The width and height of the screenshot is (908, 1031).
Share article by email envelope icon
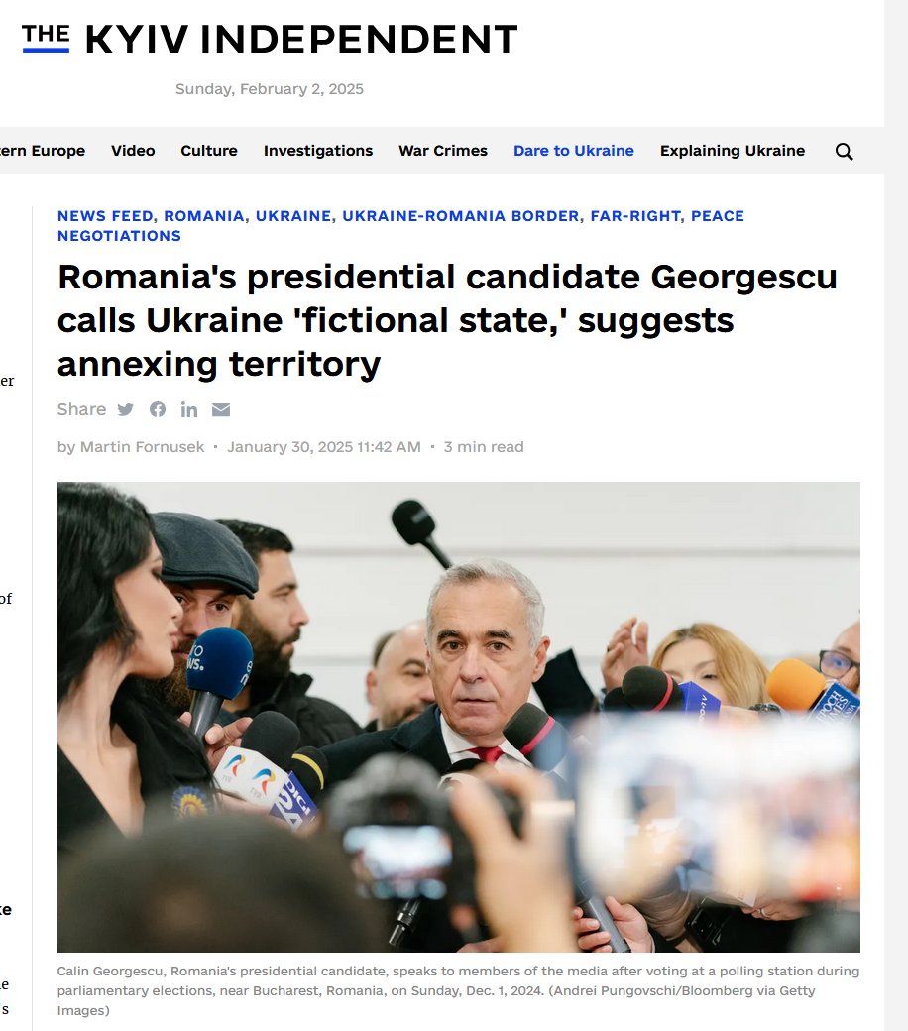pyautogui.click(x=221, y=409)
